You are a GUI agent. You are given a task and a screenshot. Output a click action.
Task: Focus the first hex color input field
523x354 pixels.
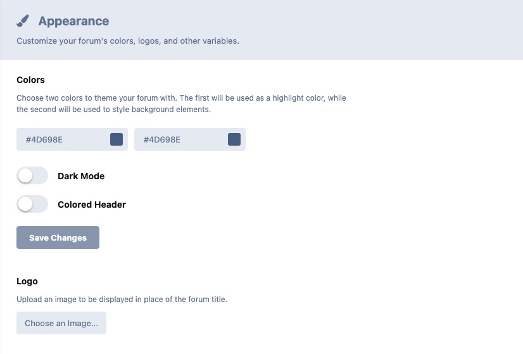click(x=62, y=139)
